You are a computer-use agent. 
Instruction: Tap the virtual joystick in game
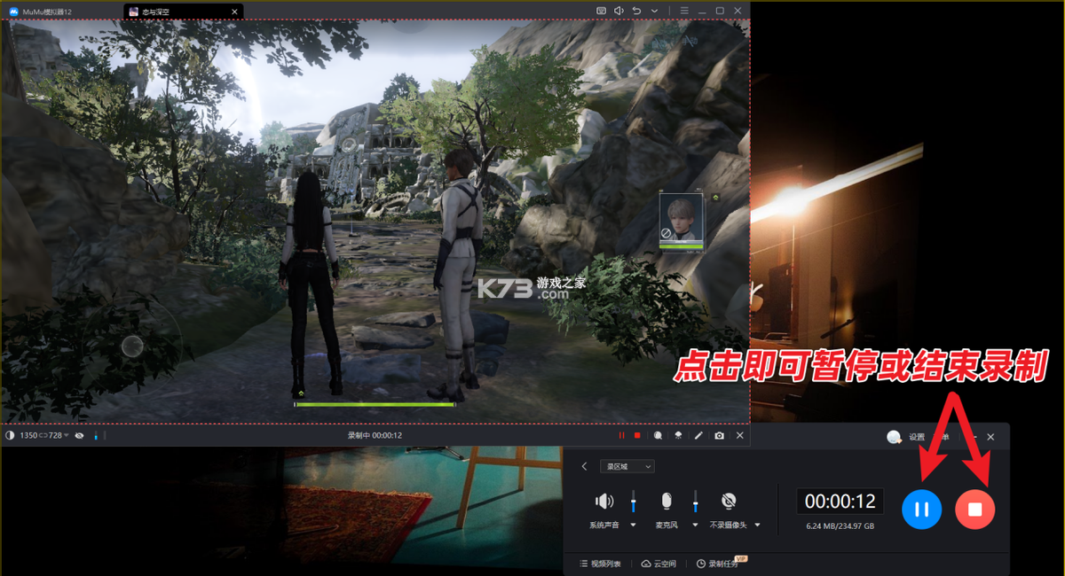132,346
